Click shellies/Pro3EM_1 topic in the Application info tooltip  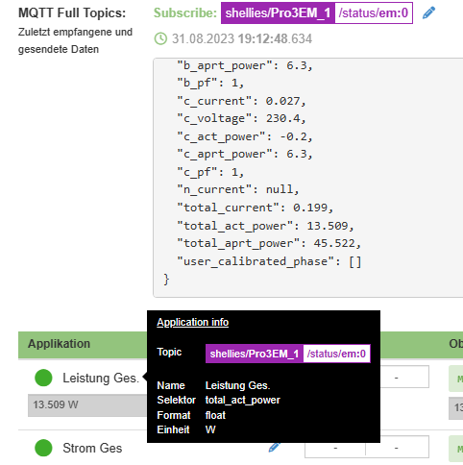tap(255, 354)
